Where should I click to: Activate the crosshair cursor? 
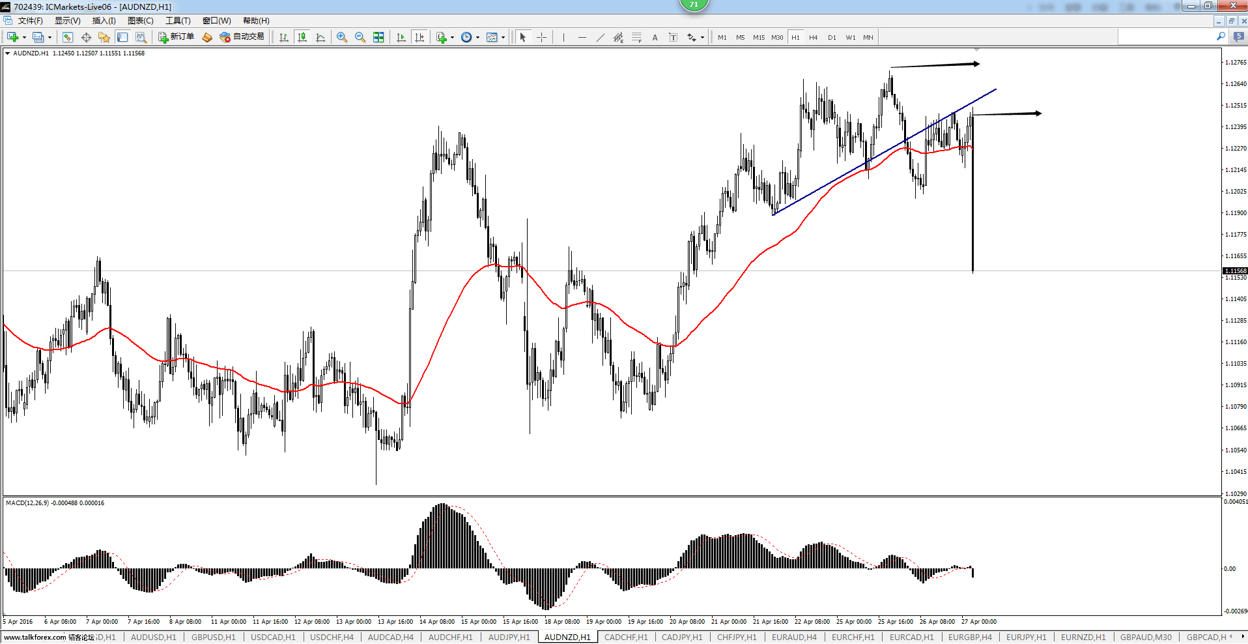pyautogui.click(x=541, y=37)
